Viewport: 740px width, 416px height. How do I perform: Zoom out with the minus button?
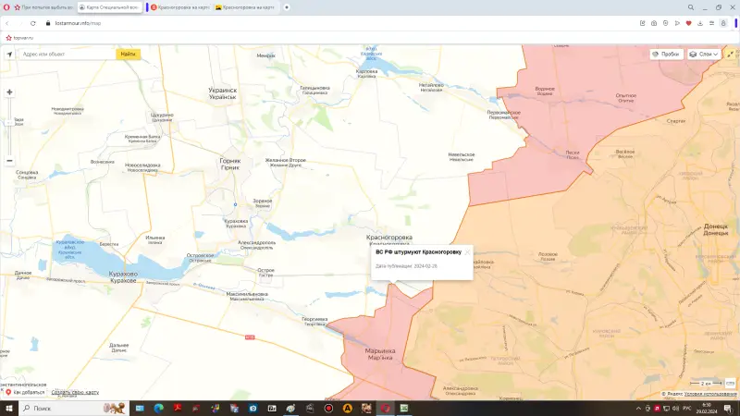(x=9, y=160)
